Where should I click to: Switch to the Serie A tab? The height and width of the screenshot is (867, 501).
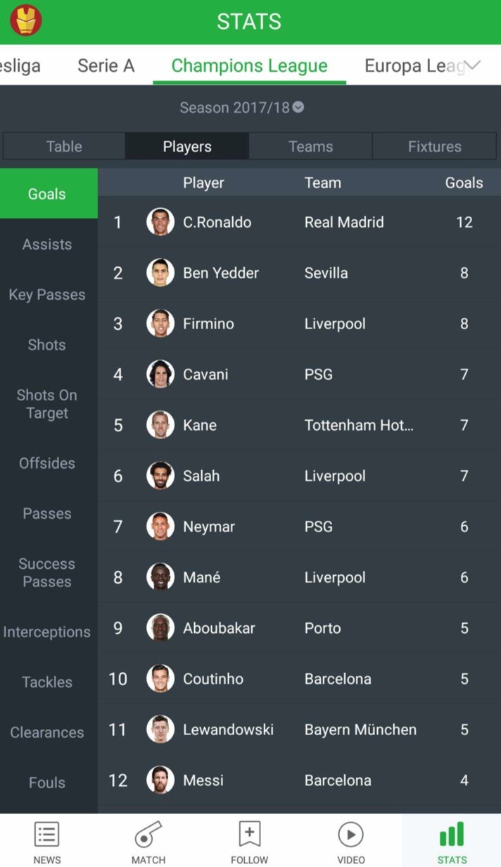click(x=106, y=66)
